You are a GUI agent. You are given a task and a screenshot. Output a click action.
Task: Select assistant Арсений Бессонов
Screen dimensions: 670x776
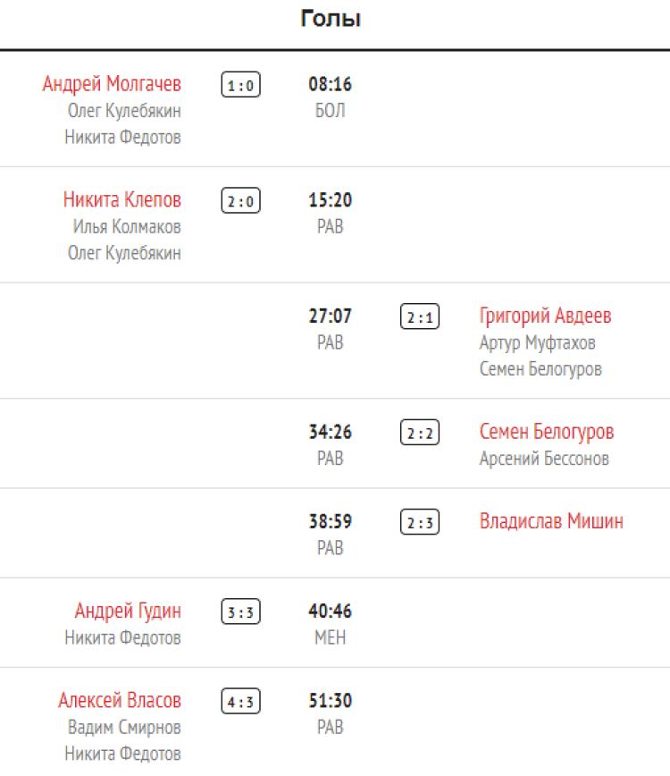544,459
